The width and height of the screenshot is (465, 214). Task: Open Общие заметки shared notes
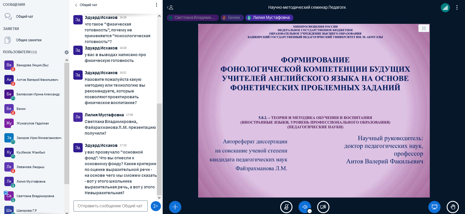click(29, 40)
